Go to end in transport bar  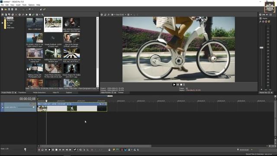[x=63, y=150]
